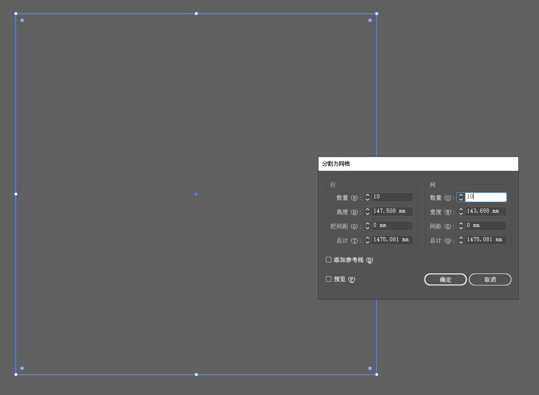The width and height of the screenshot is (539, 395).
Task: Click stepper arrows for column 宽度 (W)
Action: (x=461, y=211)
